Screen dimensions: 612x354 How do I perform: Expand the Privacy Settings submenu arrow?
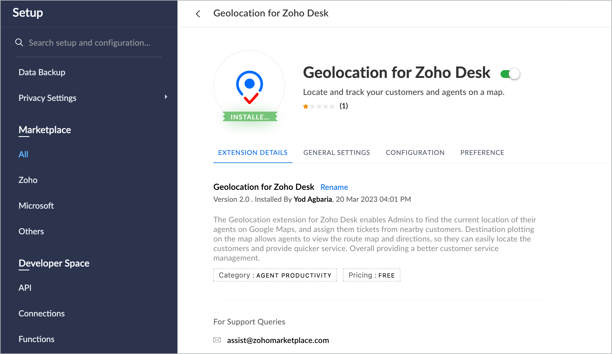point(166,97)
